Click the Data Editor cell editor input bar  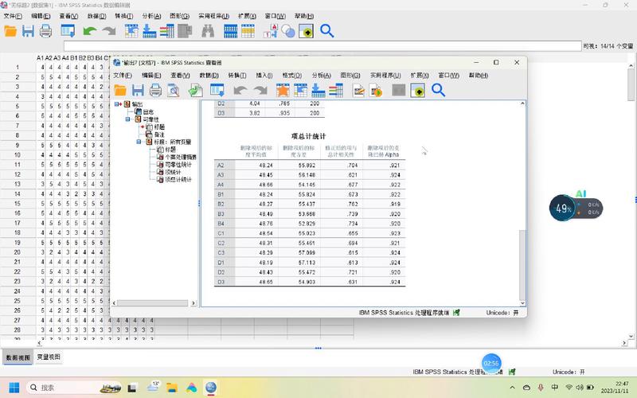pyautogui.click(x=322, y=46)
